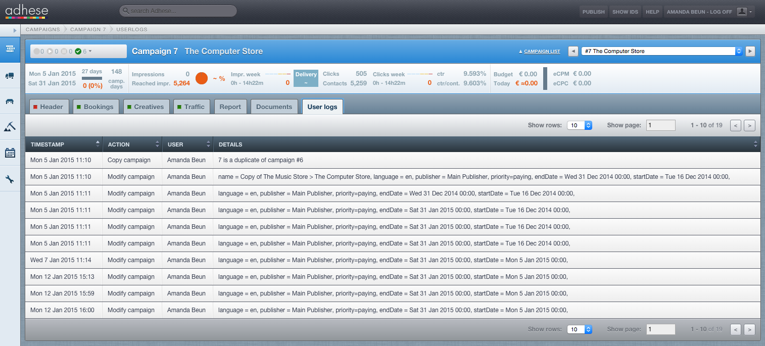Open the calendar sidebar icon

point(10,153)
